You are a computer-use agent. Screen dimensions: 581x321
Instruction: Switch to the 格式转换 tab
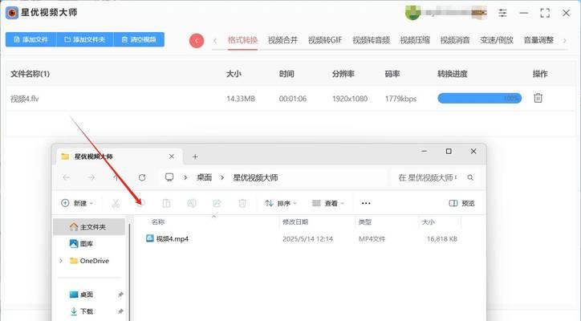[242, 40]
